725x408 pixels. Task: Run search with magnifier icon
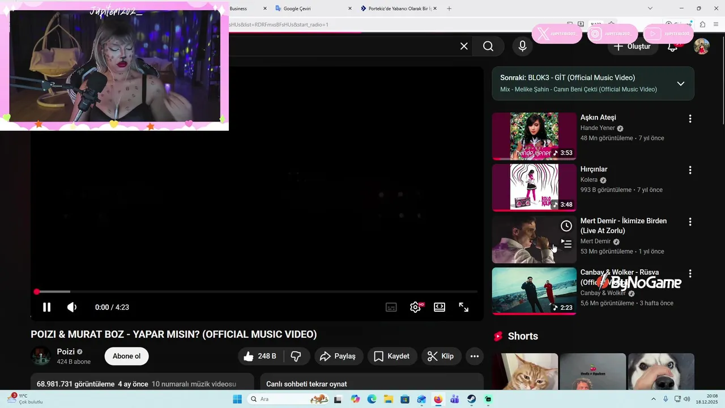(x=488, y=46)
